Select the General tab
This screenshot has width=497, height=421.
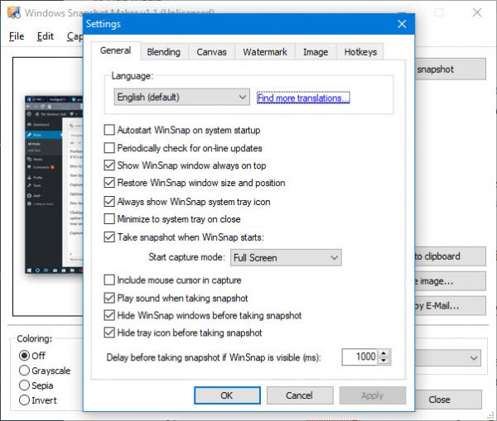pos(116,50)
